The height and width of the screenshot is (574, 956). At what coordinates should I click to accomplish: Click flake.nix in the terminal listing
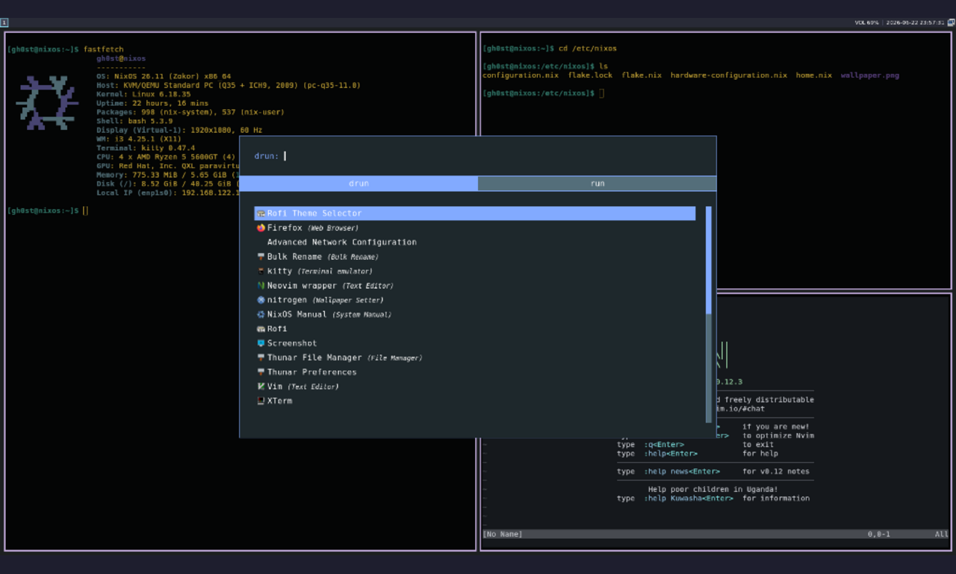click(x=642, y=75)
